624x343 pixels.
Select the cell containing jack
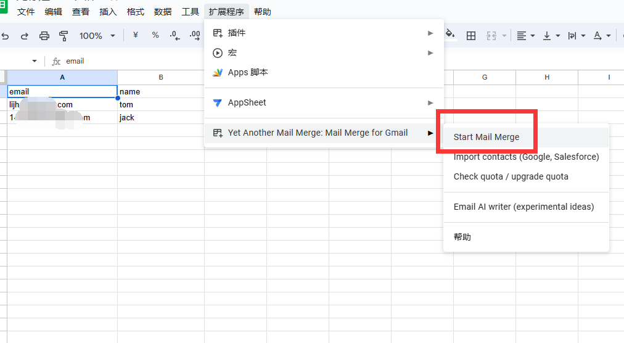tap(161, 117)
